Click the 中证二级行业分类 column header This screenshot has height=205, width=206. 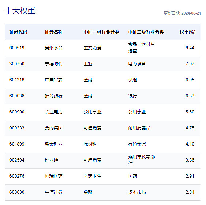coord(146,32)
